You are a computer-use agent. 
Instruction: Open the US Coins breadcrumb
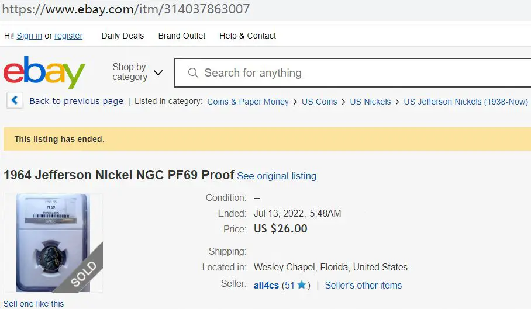coord(319,102)
